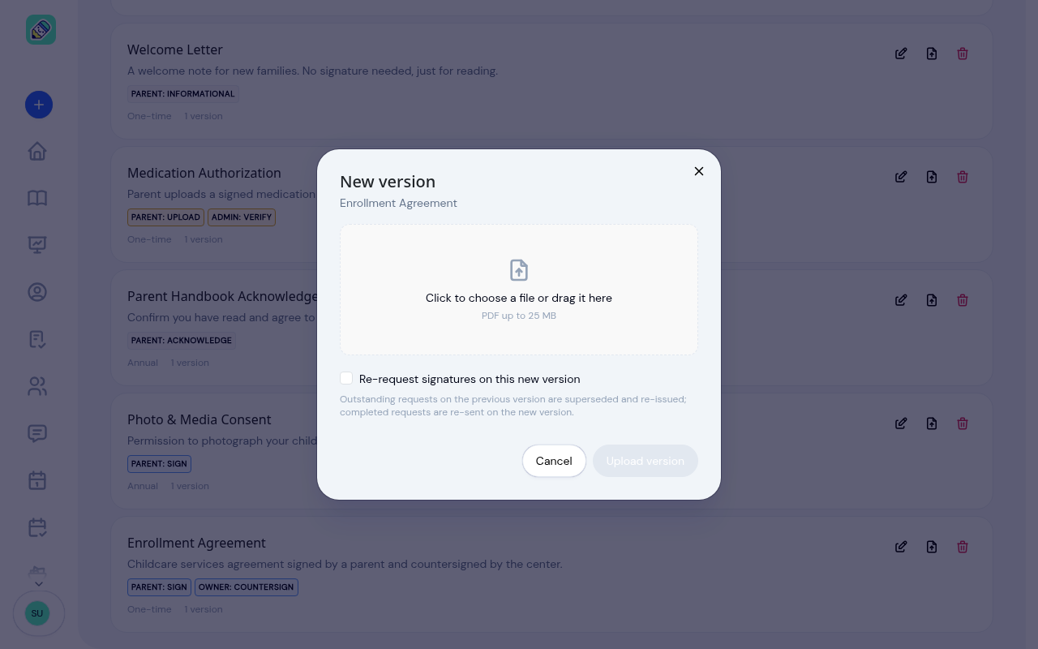Click the Cancel button

554,461
